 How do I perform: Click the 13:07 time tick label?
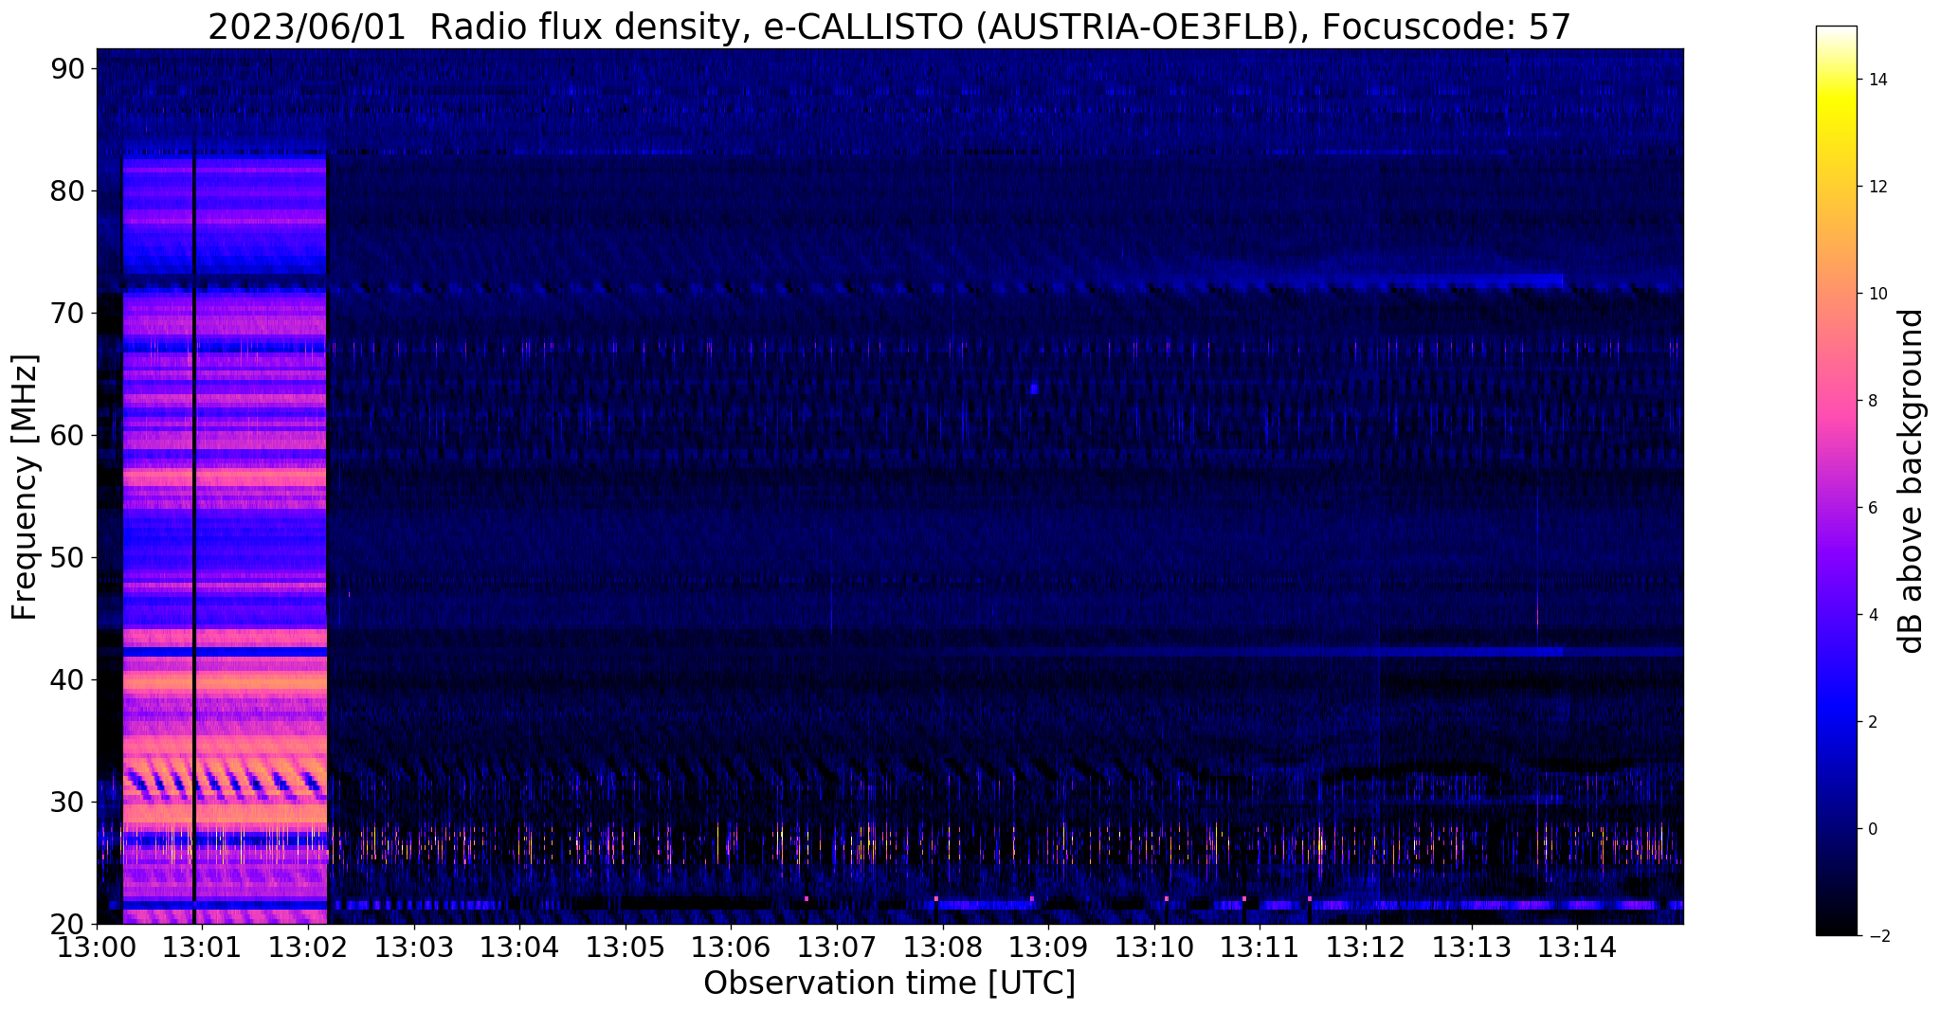click(837, 948)
